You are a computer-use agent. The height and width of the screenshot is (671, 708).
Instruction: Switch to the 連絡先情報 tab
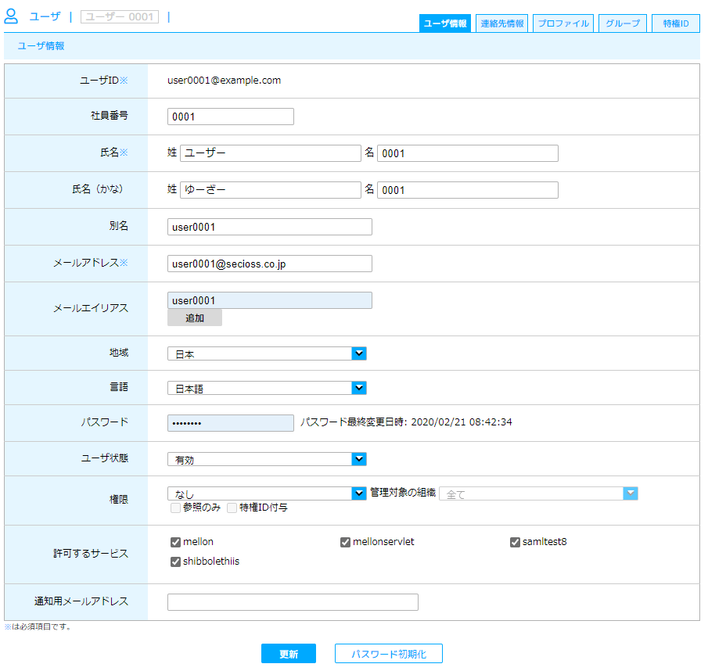tap(501, 23)
